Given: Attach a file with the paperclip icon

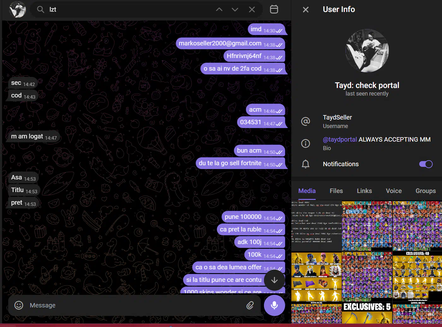Looking at the screenshot, I should pyautogui.click(x=250, y=305).
